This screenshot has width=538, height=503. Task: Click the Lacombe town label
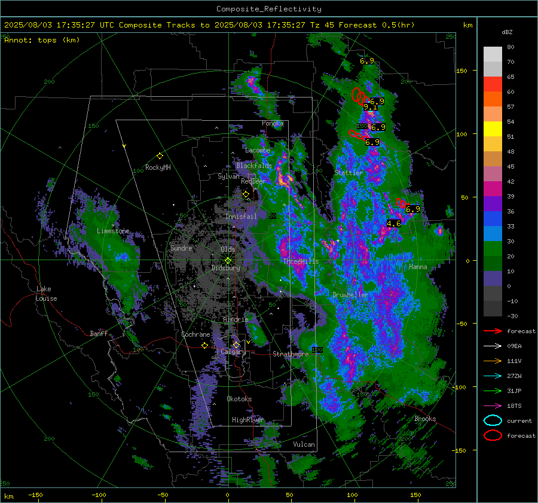(x=258, y=150)
